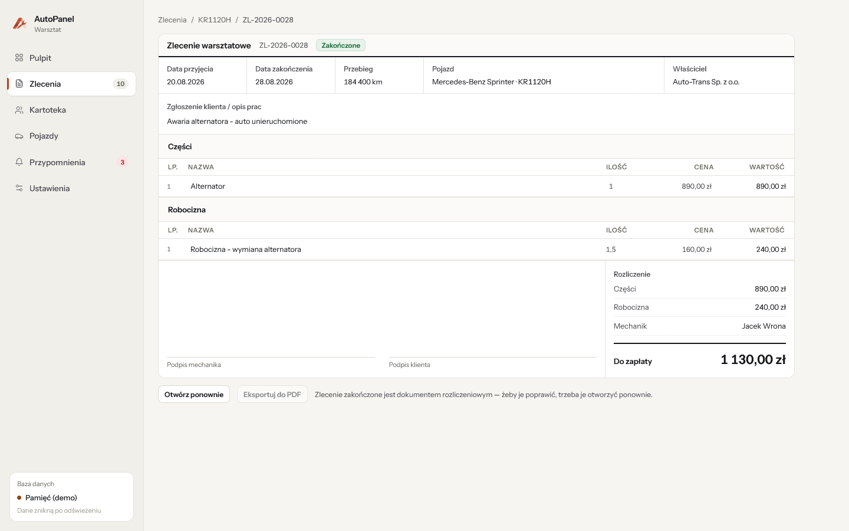Image resolution: width=849 pixels, height=531 pixels.
Task: Click the Zlecenia breadcrumb link
Action: (x=172, y=20)
